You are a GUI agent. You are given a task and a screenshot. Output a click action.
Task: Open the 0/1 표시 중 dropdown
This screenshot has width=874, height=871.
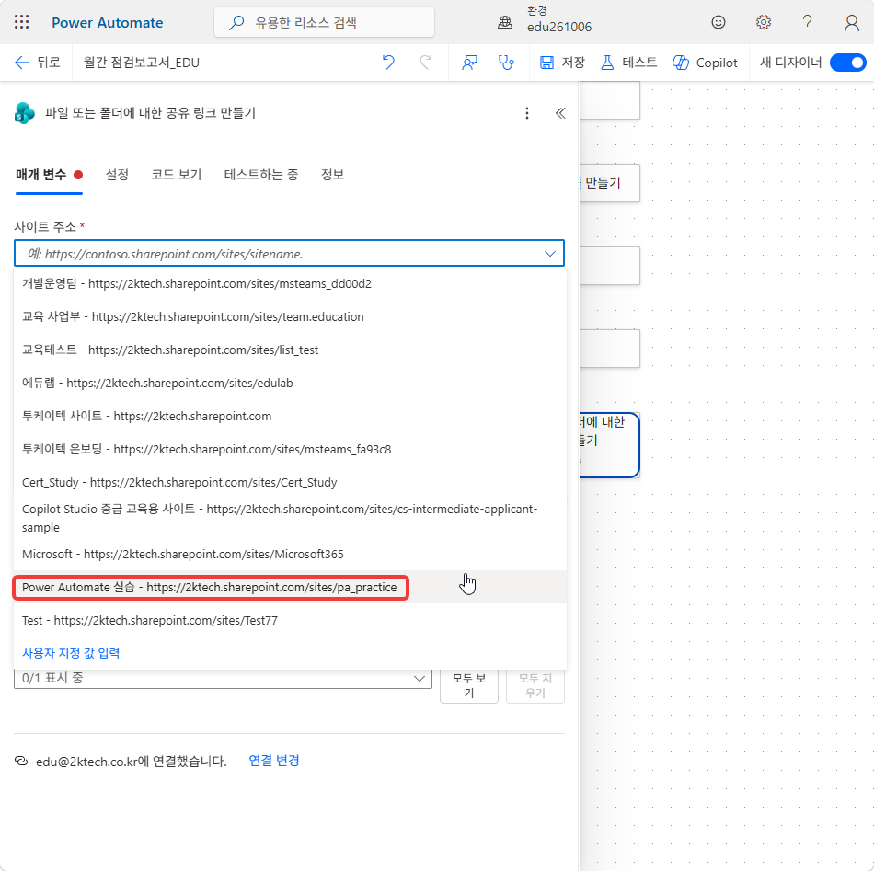point(223,678)
